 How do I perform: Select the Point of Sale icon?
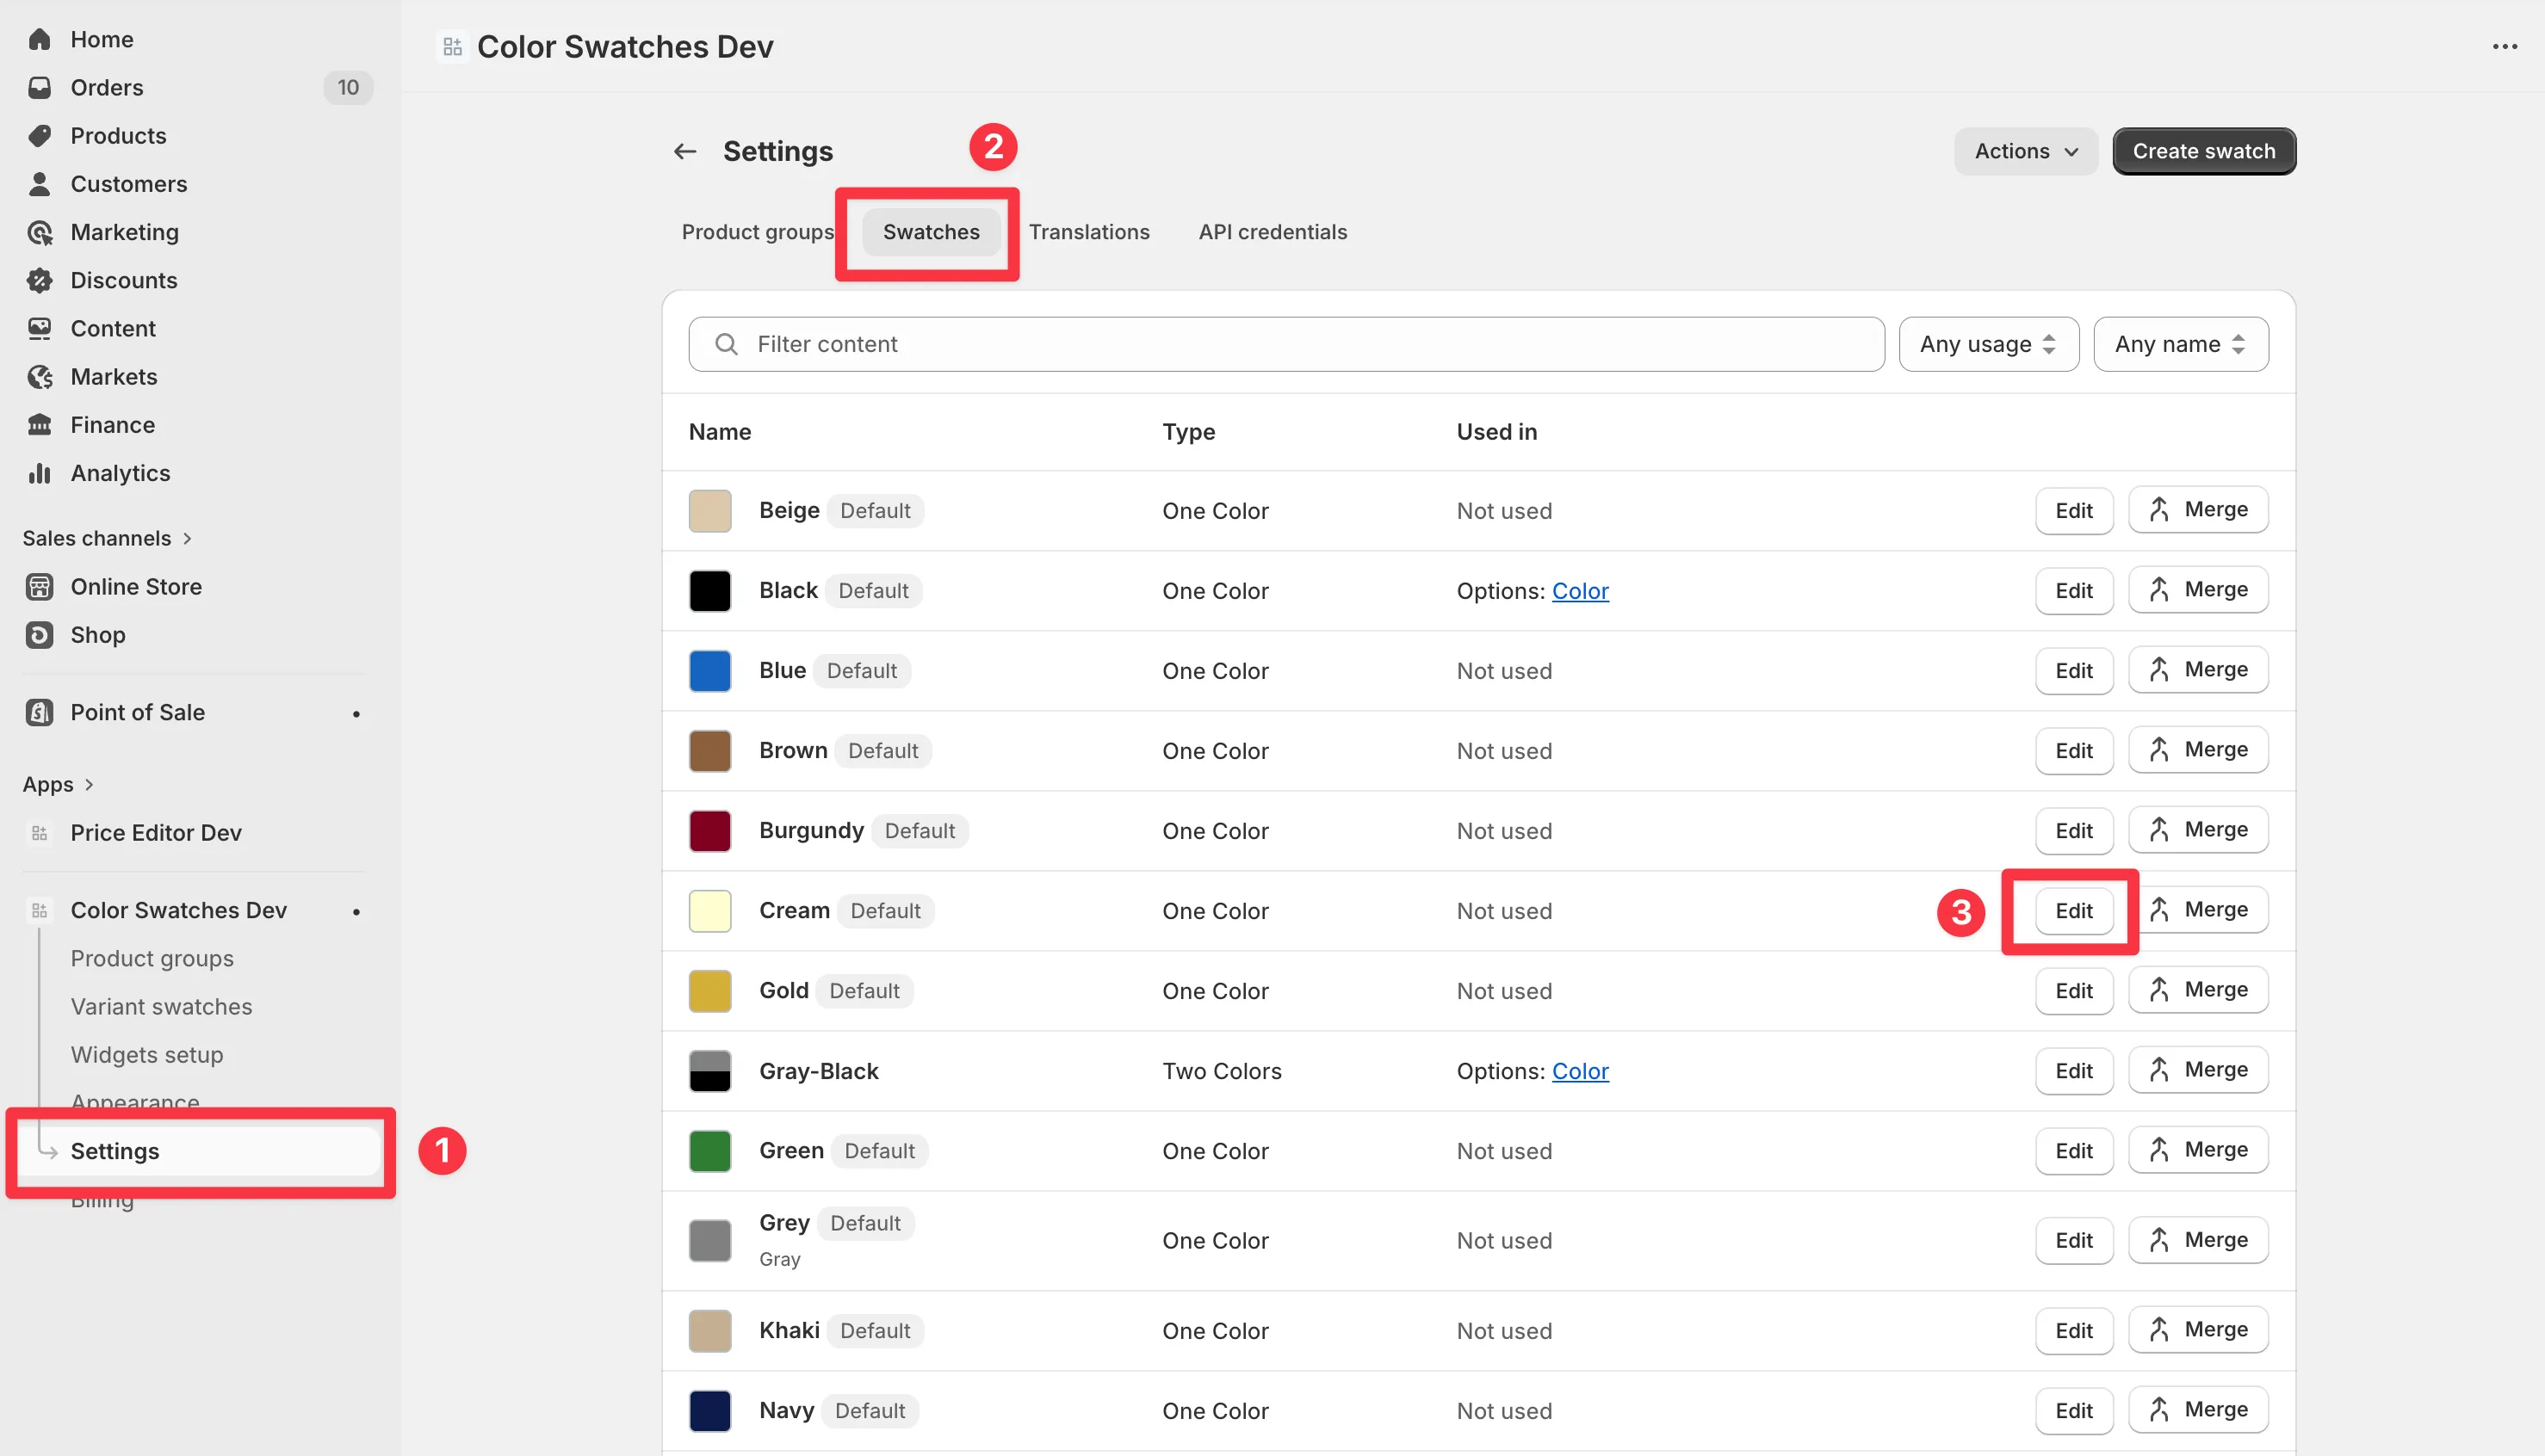coord(40,712)
